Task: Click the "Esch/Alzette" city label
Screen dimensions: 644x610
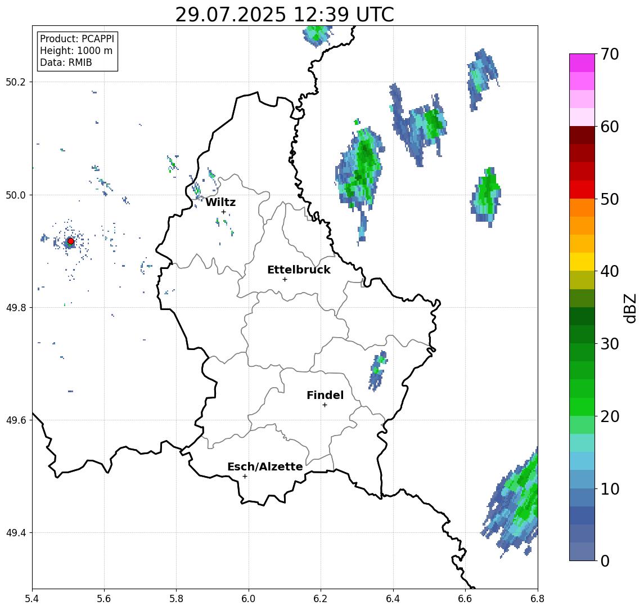Action: click(x=265, y=467)
